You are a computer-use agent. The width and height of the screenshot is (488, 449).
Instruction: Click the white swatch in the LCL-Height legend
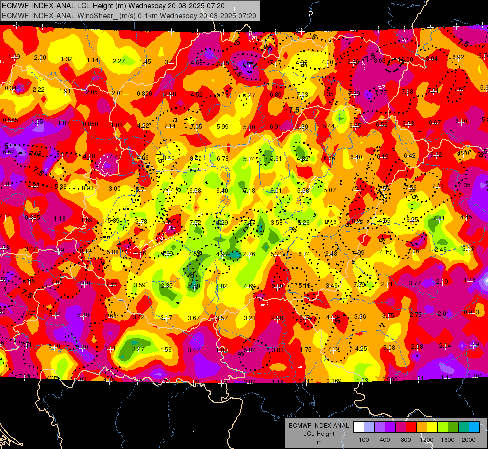pos(359,427)
